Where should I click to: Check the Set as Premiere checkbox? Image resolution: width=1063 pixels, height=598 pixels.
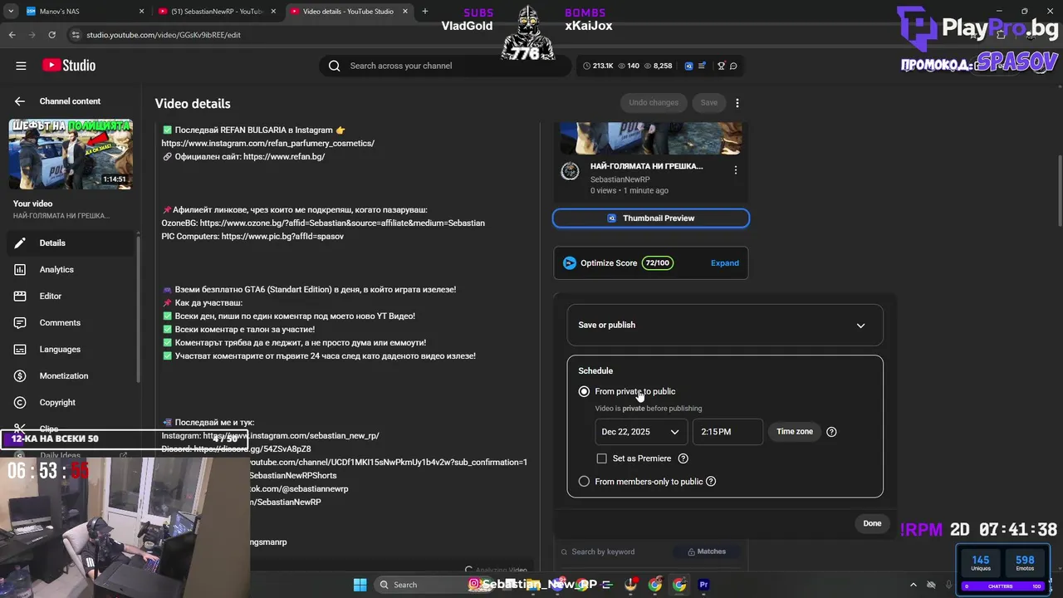pyautogui.click(x=602, y=458)
